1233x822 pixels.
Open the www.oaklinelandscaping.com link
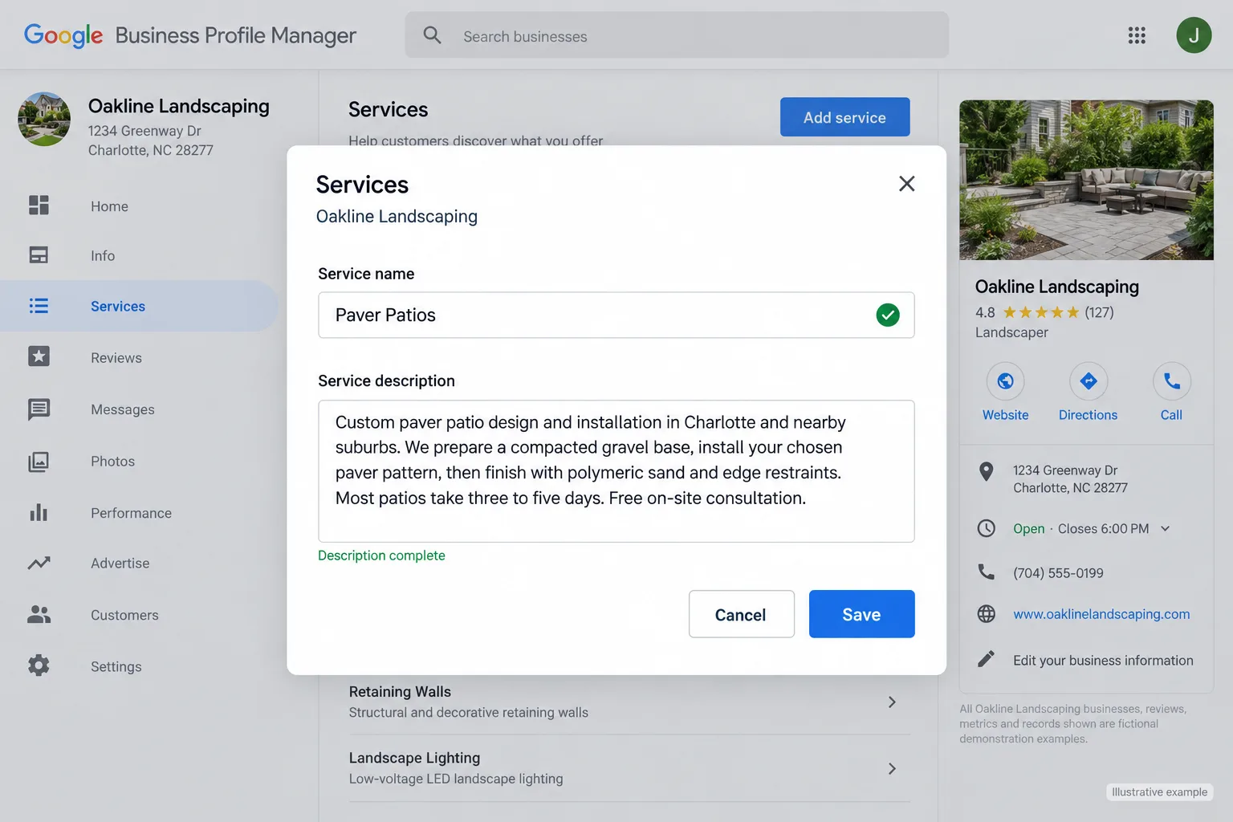pyautogui.click(x=1101, y=614)
